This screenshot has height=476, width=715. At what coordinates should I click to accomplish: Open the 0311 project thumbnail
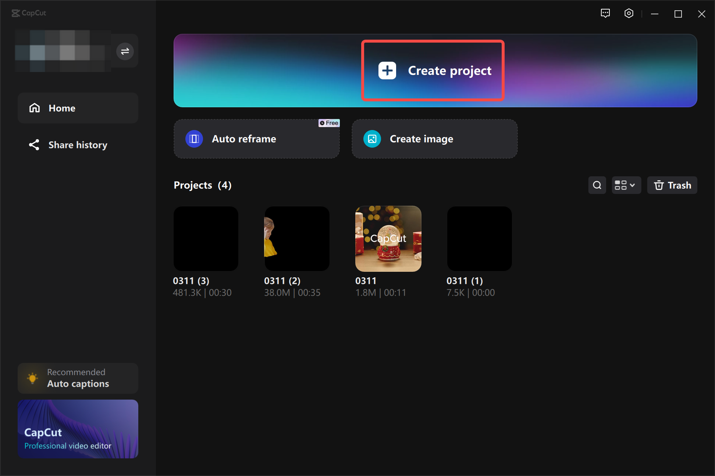click(388, 238)
